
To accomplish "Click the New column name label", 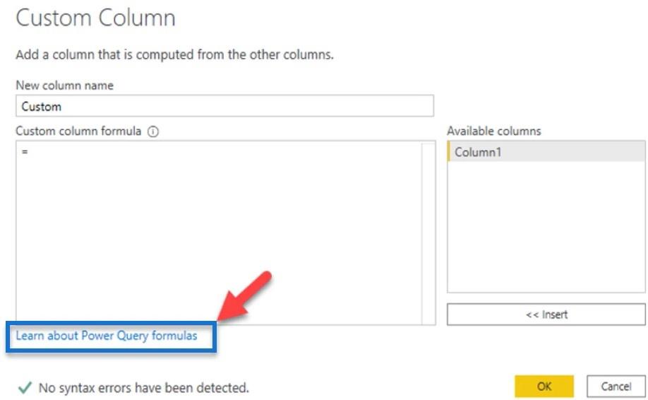I will (64, 86).
